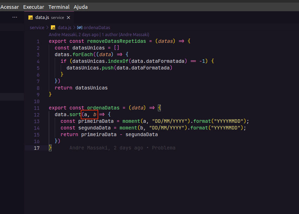Open the "1 author (Andre Massaki)" code lens
This screenshot has height=214, width=299.
coord(126,35)
